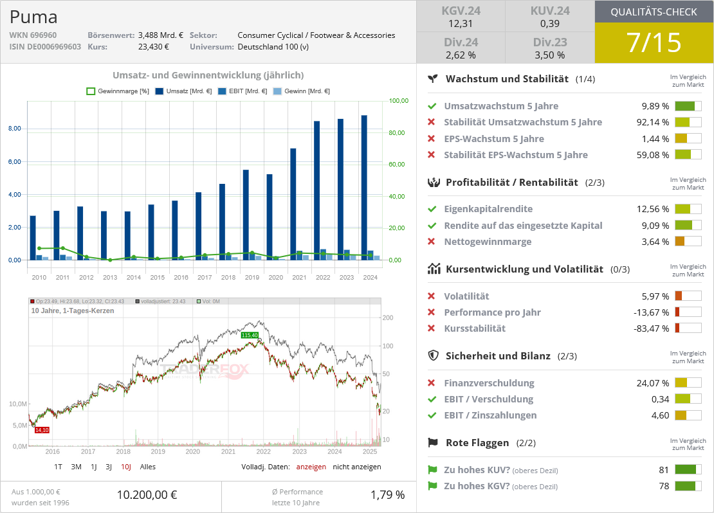Click the Div.24 value 2,62 %

pyautogui.click(x=461, y=55)
